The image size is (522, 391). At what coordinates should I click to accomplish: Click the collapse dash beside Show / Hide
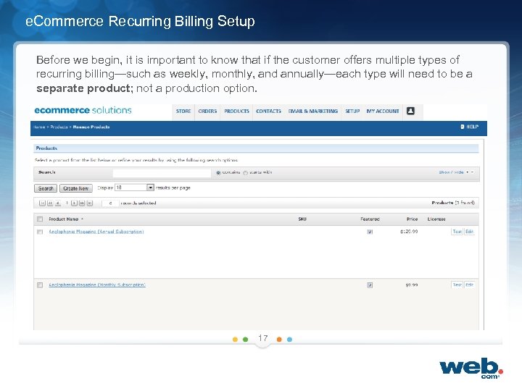(473, 172)
